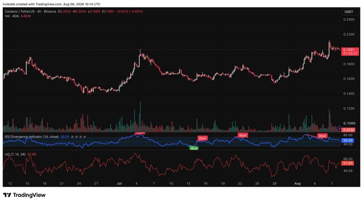Click the 0.1200 price axis label
Image resolution: width=363 pixels, height=203 pixels.
click(349, 108)
